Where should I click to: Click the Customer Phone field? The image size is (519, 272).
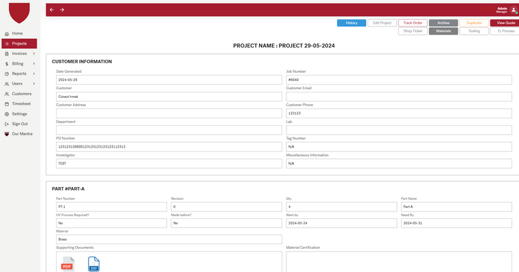coord(399,114)
